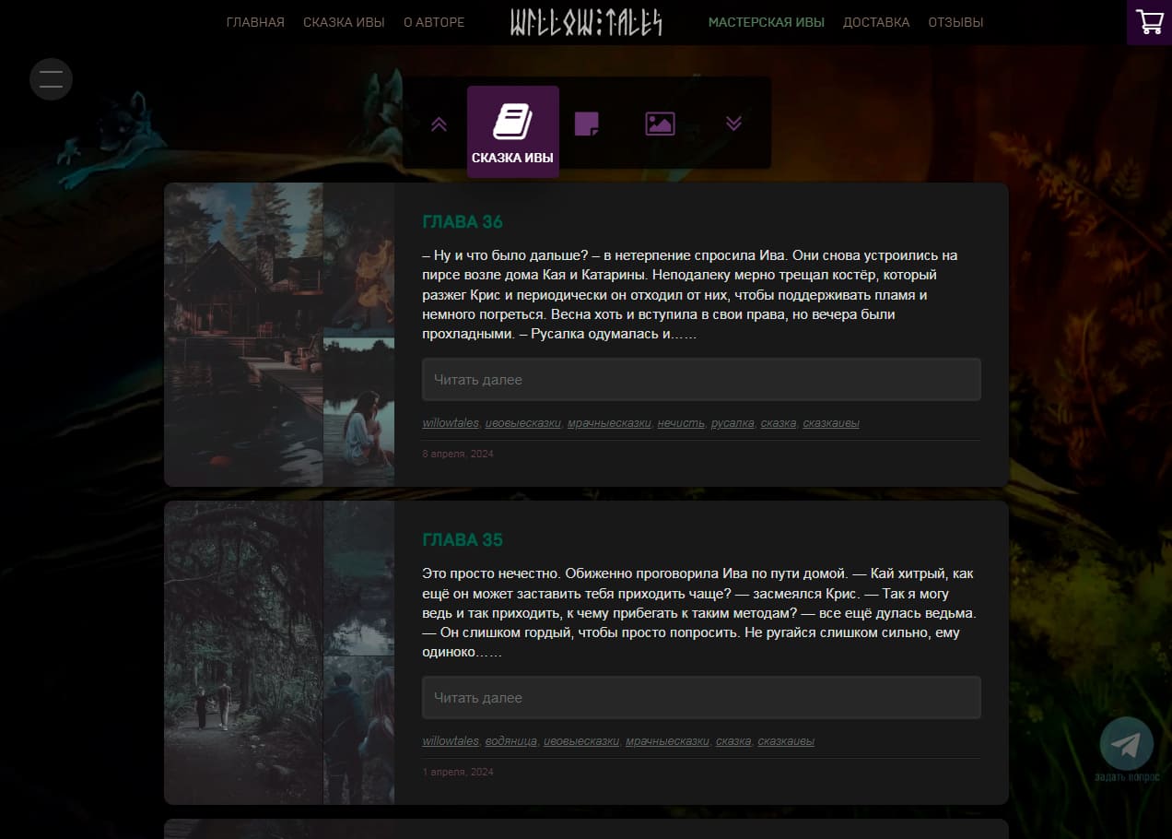The height and width of the screenshot is (839, 1172).
Task: Open the shopping cart icon
Action: 1149,22
